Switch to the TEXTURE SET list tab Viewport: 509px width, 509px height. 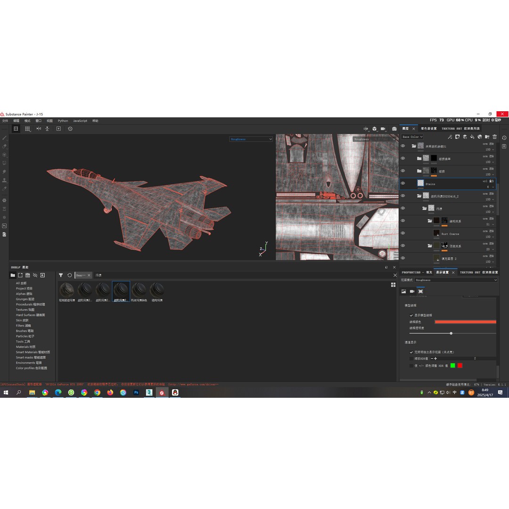tap(460, 129)
